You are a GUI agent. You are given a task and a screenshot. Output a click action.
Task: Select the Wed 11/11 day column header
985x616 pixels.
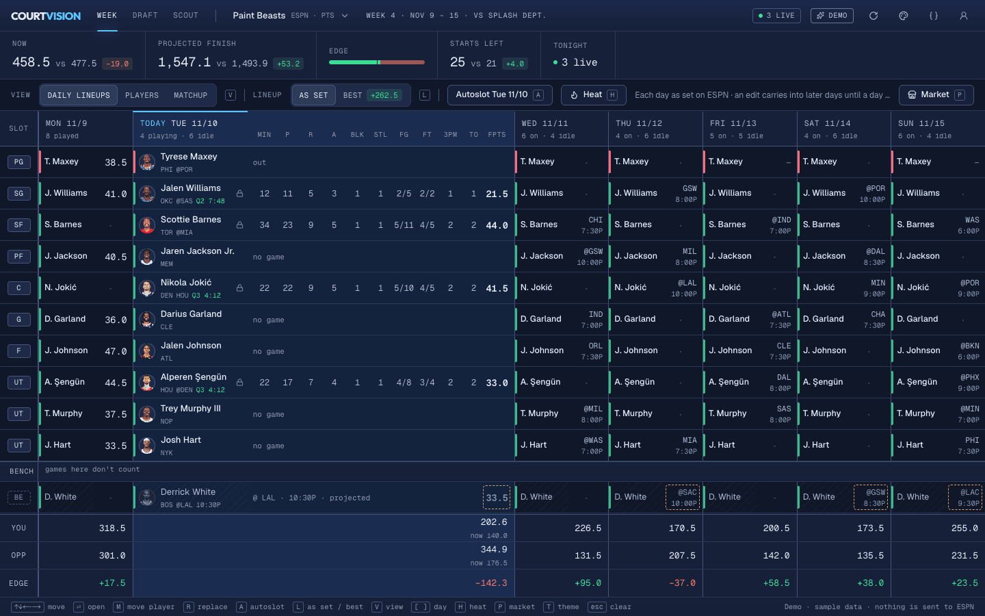(561, 129)
